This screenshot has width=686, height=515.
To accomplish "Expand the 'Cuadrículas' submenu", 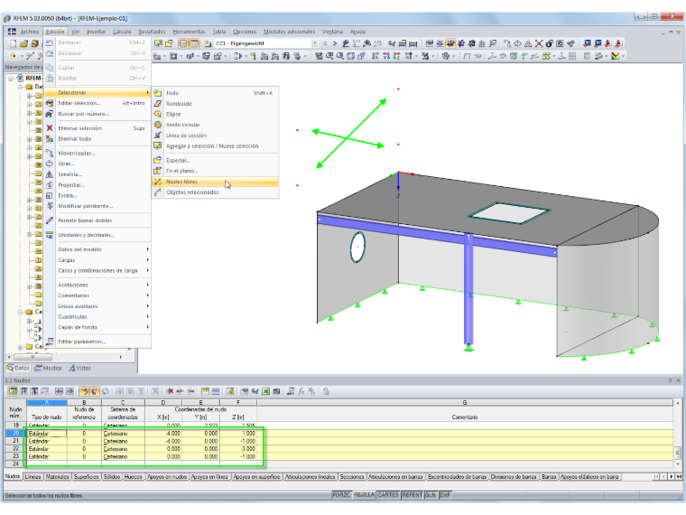I will (x=97, y=316).
